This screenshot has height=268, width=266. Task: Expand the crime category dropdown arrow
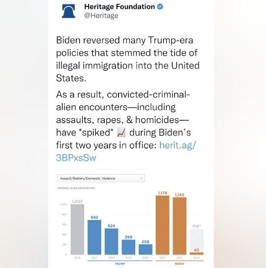coord(141,178)
